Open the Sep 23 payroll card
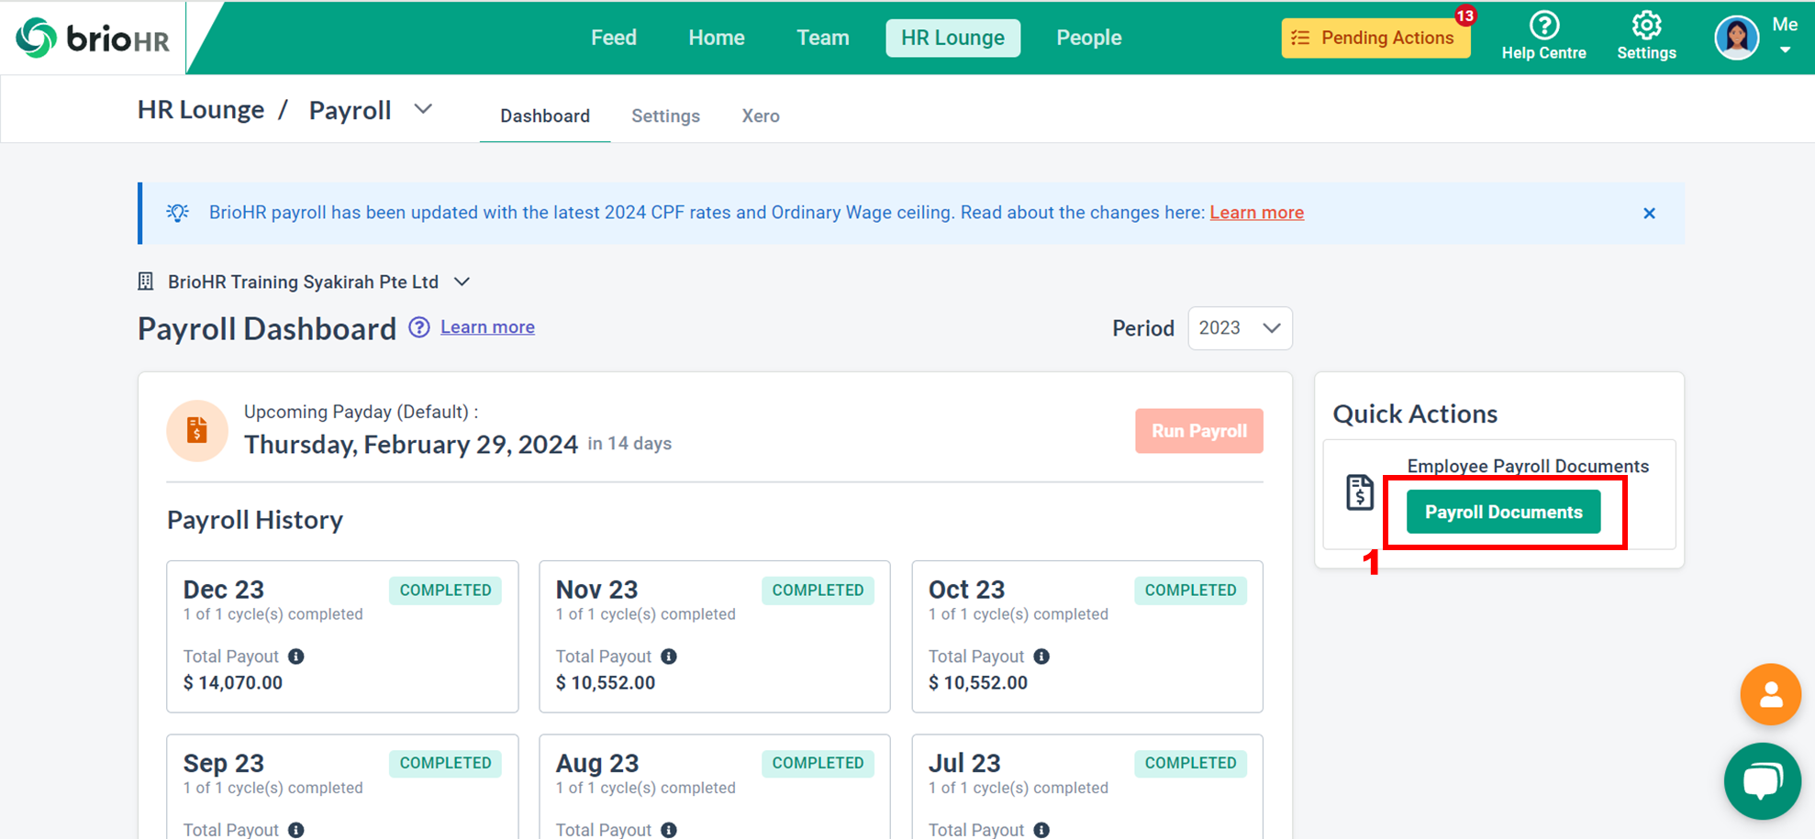 tap(342, 787)
